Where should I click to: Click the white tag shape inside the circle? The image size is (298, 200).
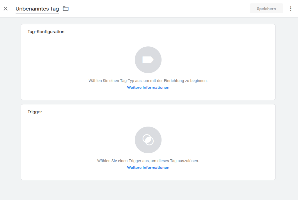tap(148, 60)
